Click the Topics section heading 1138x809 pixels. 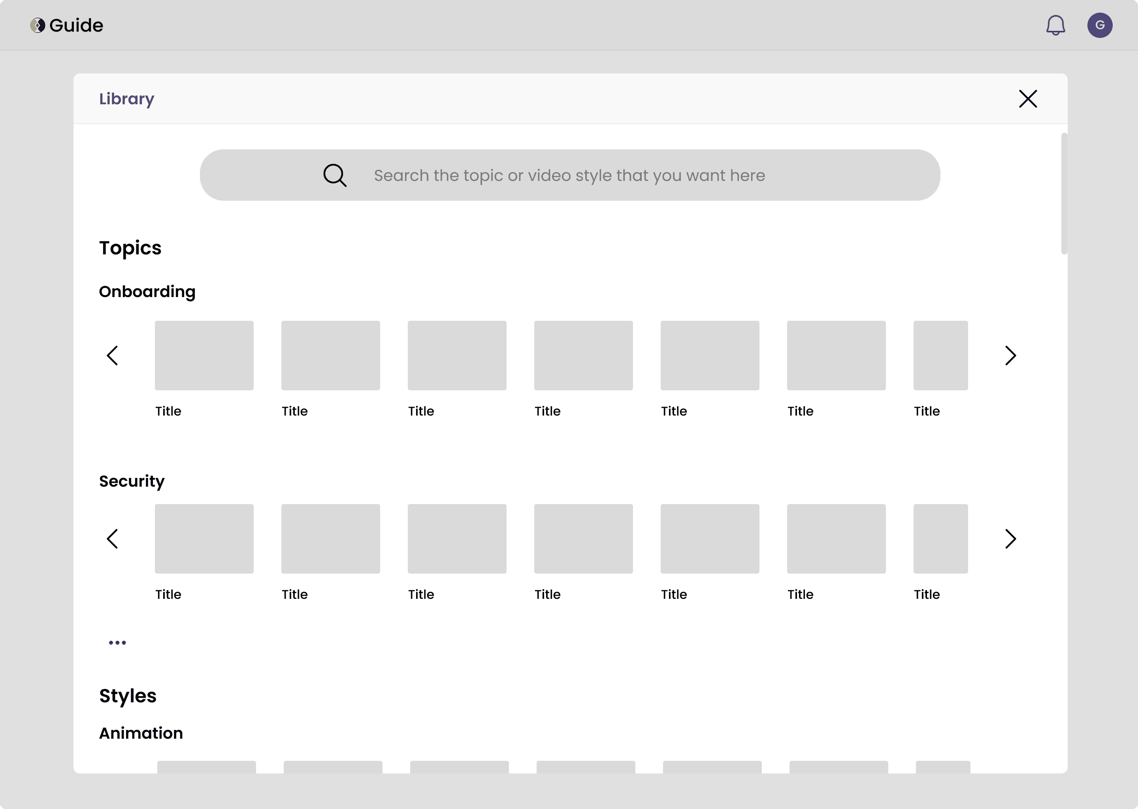click(130, 248)
